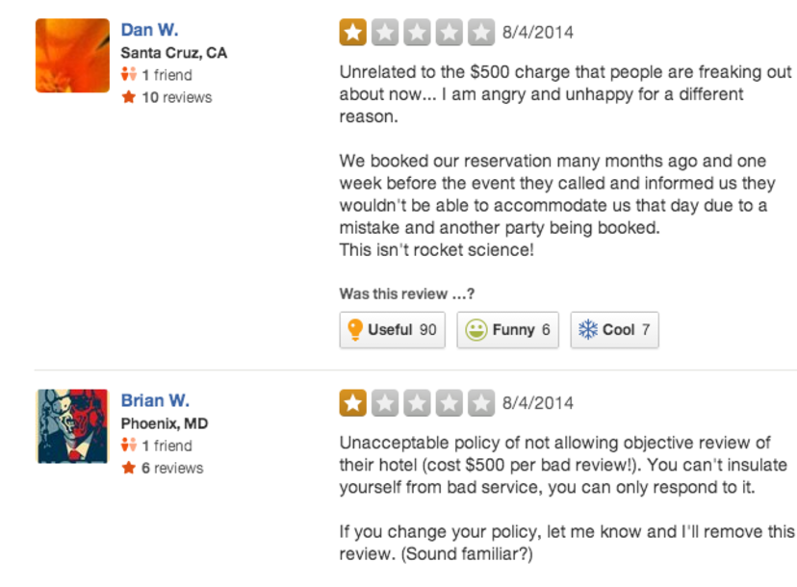
Task: Click Brian W.'s poster-style avatar
Action: point(72,426)
